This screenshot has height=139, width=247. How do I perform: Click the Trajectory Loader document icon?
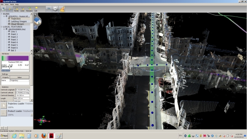(3, 105)
